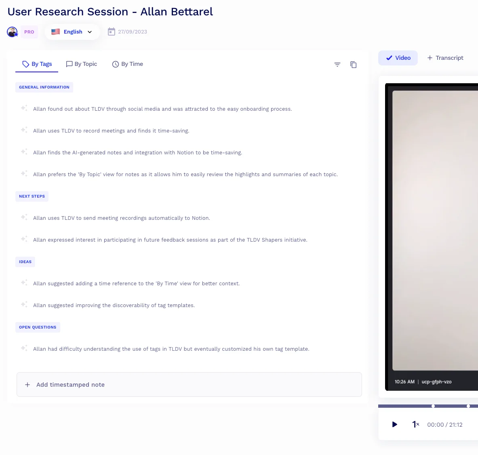Select note about sending recordings automatically to Notion
Viewport: 478px width, 455px height.
pyautogui.click(x=122, y=218)
